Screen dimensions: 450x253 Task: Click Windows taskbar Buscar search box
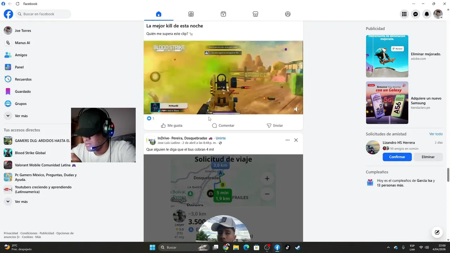pos(184,247)
